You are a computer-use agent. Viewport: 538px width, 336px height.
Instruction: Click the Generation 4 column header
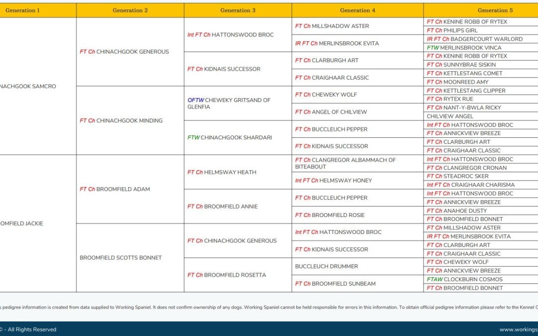(x=357, y=10)
